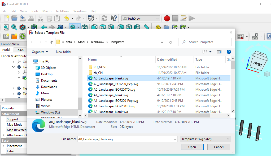
Task: Select Downloads in navigation pane
Action: (x=49, y=87)
